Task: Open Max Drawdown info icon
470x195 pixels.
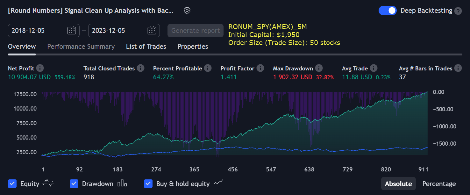Action: point(319,68)
